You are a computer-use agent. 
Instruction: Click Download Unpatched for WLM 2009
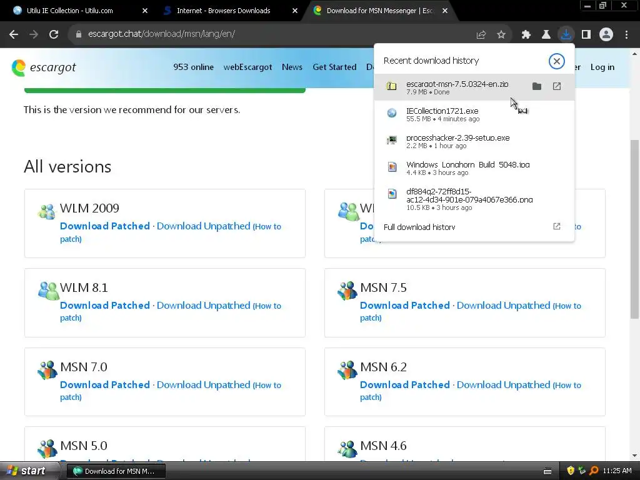(x=203, y=226)
